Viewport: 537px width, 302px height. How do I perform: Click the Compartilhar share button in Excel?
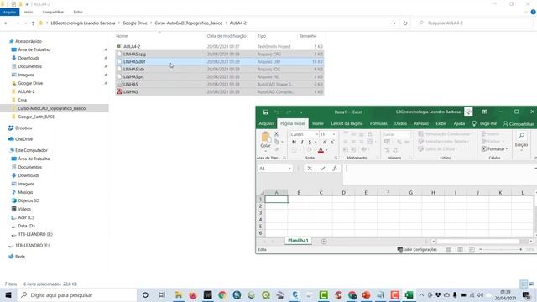click(x=519, y=123)
